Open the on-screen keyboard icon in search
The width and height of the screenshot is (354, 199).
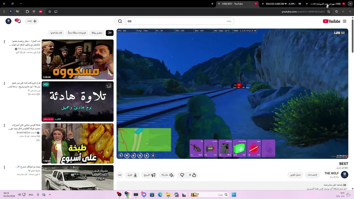pyautogui.click(x=129, y=21)
